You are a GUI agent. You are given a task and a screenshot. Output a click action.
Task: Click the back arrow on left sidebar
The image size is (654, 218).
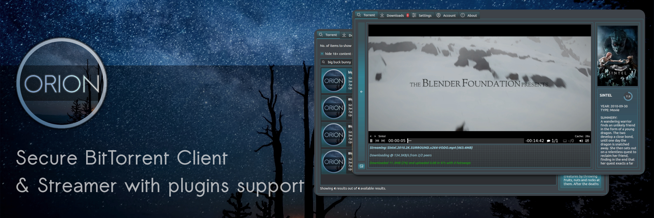(361, 92)
